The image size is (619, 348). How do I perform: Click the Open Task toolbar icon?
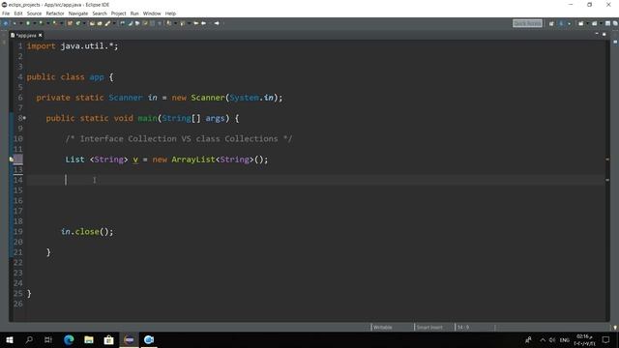click(x=100, y=23)
